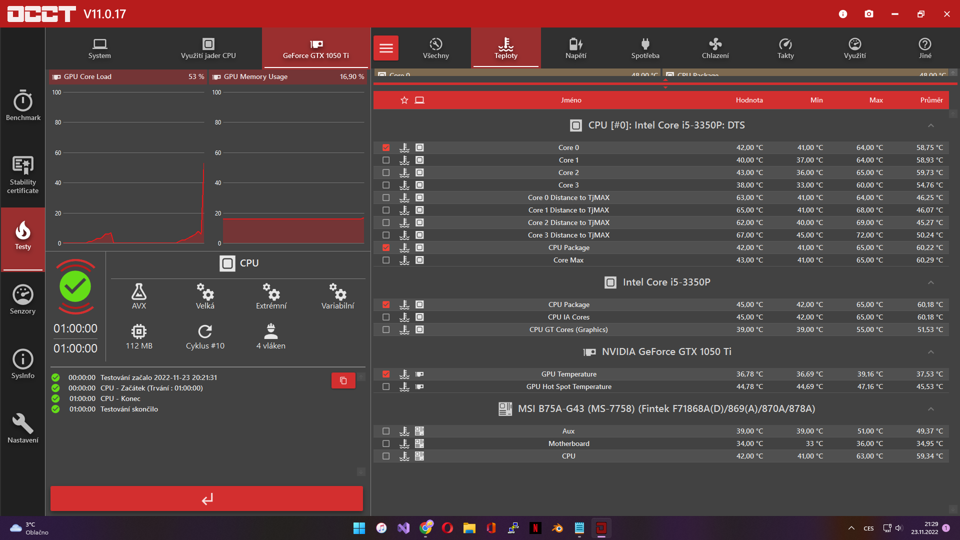Collapse the NVIDIA GeForce GTX 1050 Ti group
The height and width of the screenshot is (540, 960).
click(x=930, y=352)
